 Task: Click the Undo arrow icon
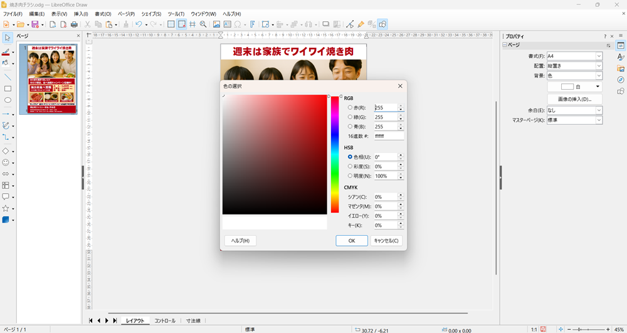click(x=139, y=24)
